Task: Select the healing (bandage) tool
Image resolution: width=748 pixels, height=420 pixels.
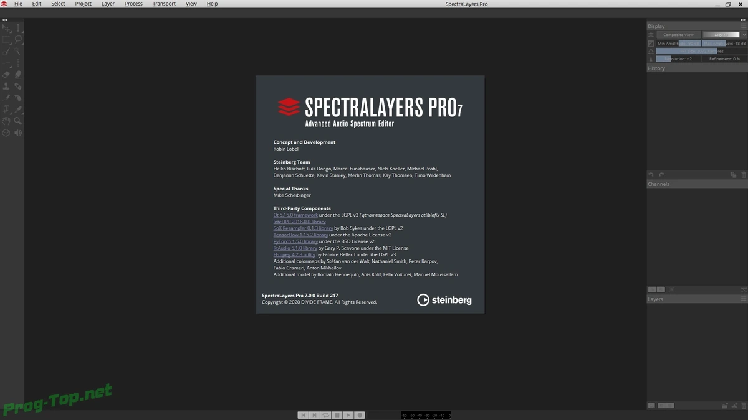Action: 18,86
